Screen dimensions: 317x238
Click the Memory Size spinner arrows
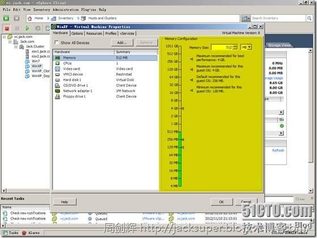(235, 47)
